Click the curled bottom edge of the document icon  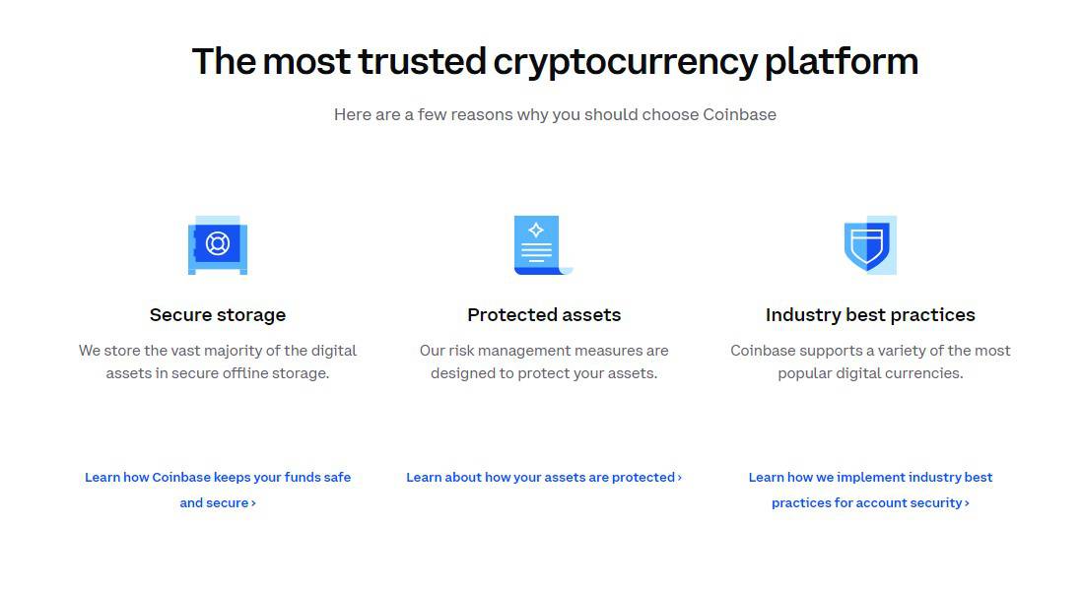coord(564,270)
